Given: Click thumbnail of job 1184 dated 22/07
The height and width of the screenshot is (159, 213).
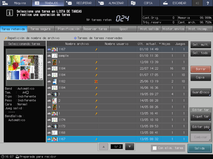Looking at the screenshot, I should pyautogui.click(x=54, y=68).
